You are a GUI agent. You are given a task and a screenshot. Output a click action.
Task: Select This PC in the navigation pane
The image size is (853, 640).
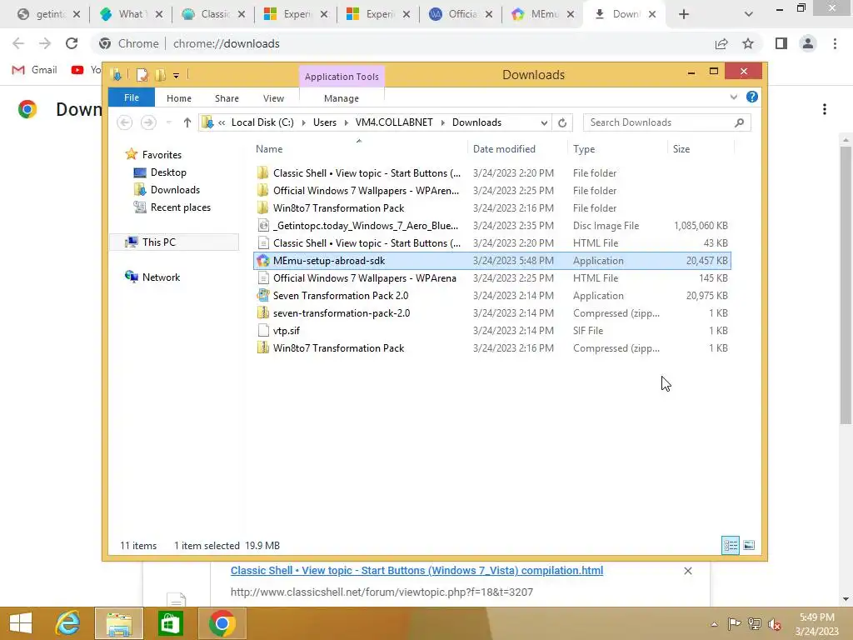[x=158, y=242]
